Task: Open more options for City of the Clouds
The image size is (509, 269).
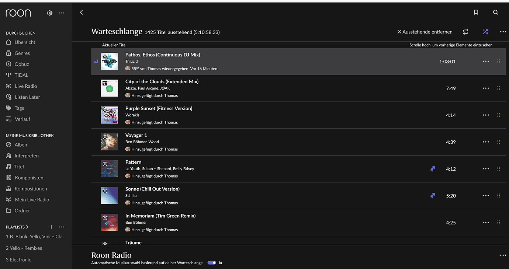Action: [x=486, y=88]
